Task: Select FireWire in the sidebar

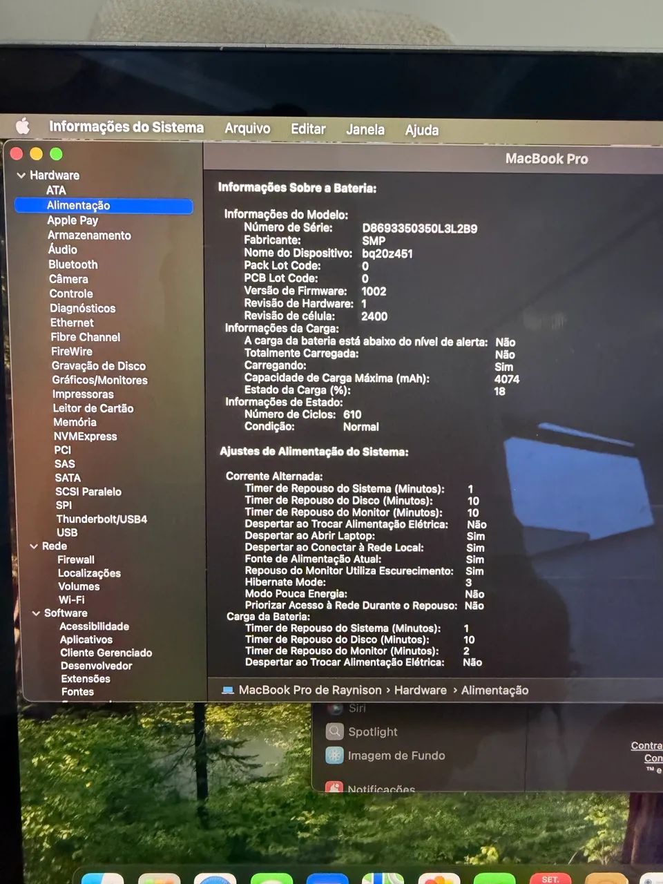Action: 72,352
